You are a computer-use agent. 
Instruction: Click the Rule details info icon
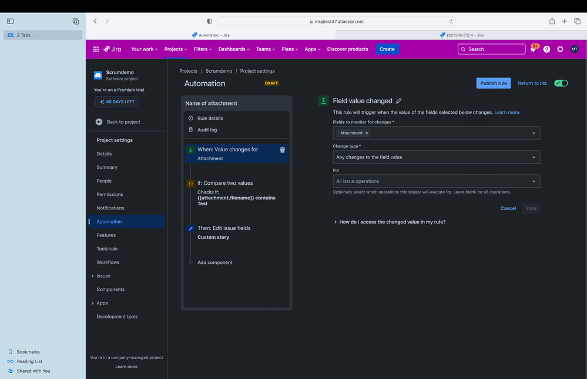click(191, 117)
